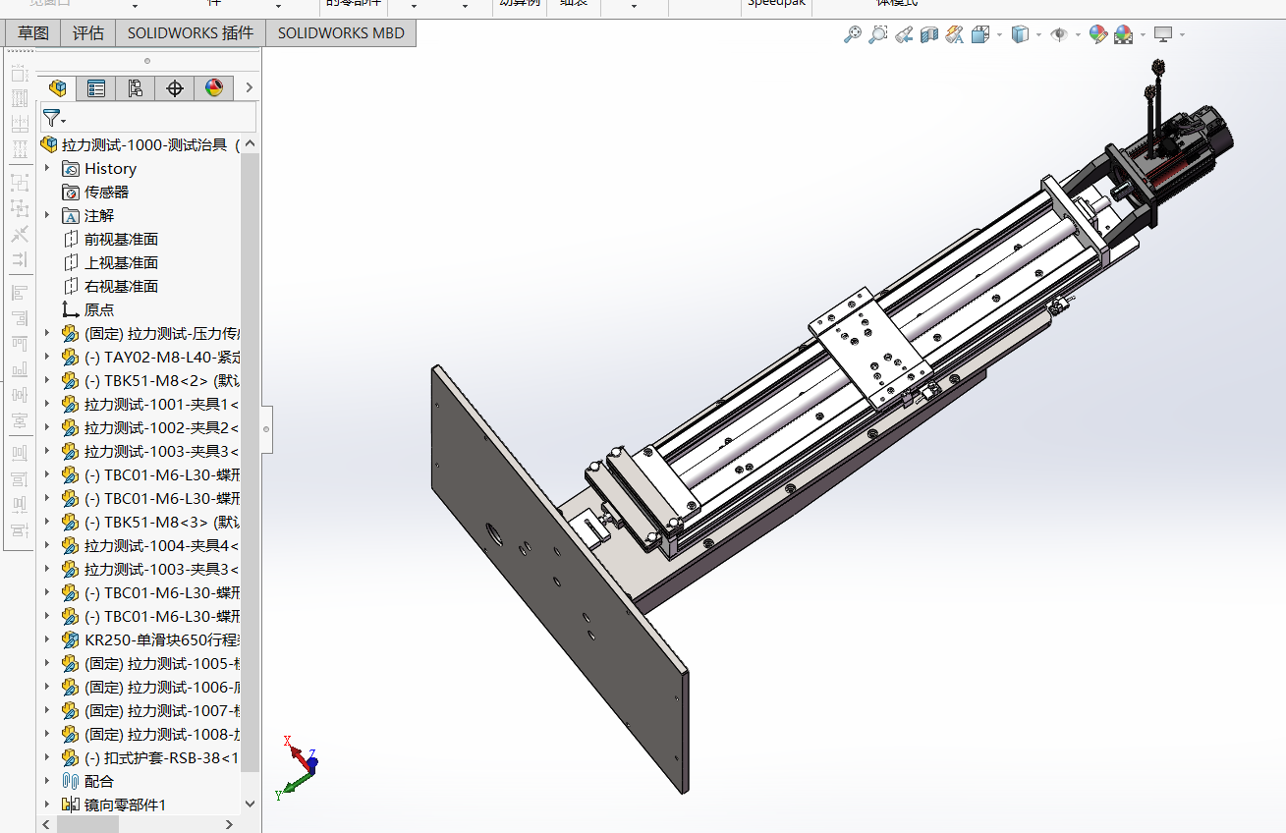Open the ConfigurationManager tab icon
Image resolution: width=1286 pixels, height=833 pixels.
136,88
